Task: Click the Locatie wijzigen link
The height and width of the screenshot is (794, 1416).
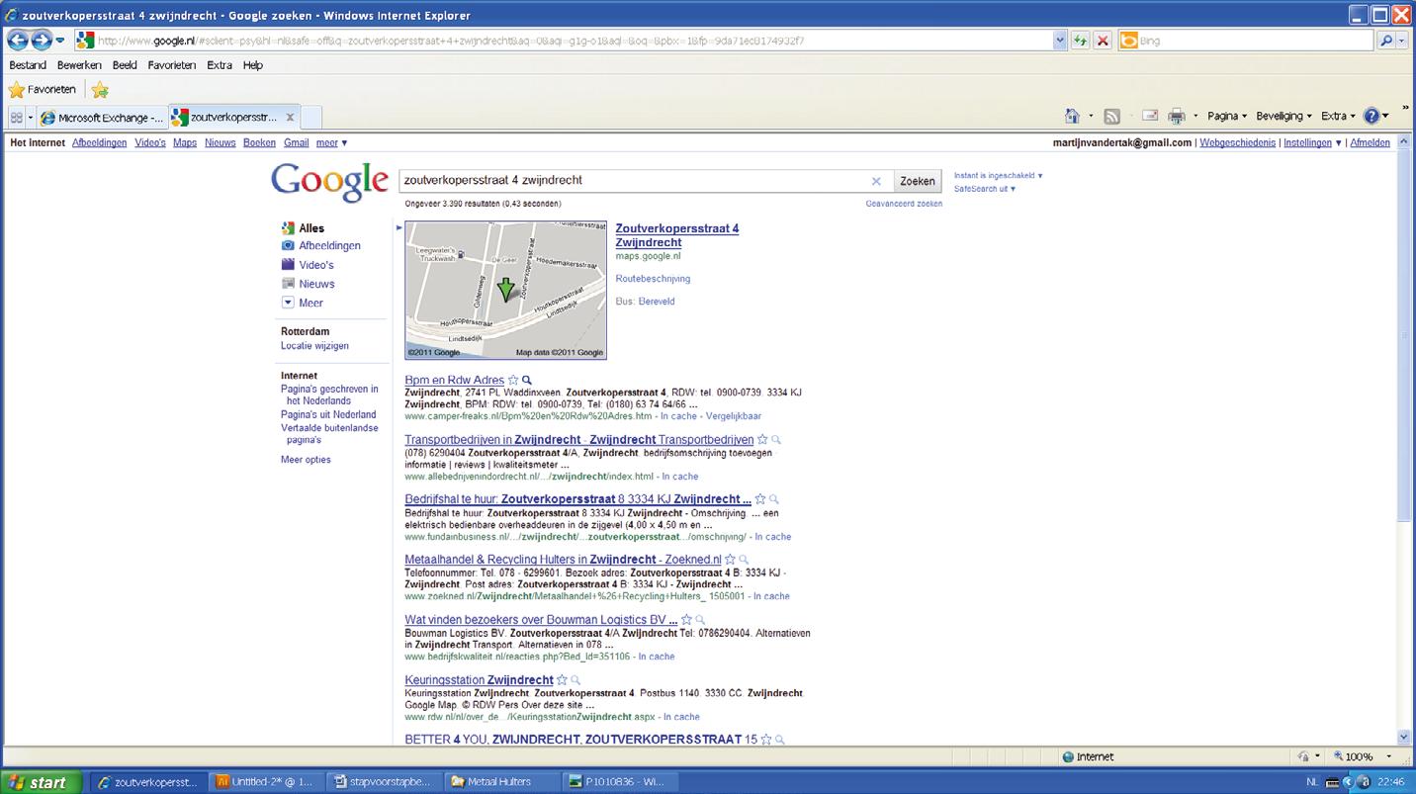Action: point(314,346)
